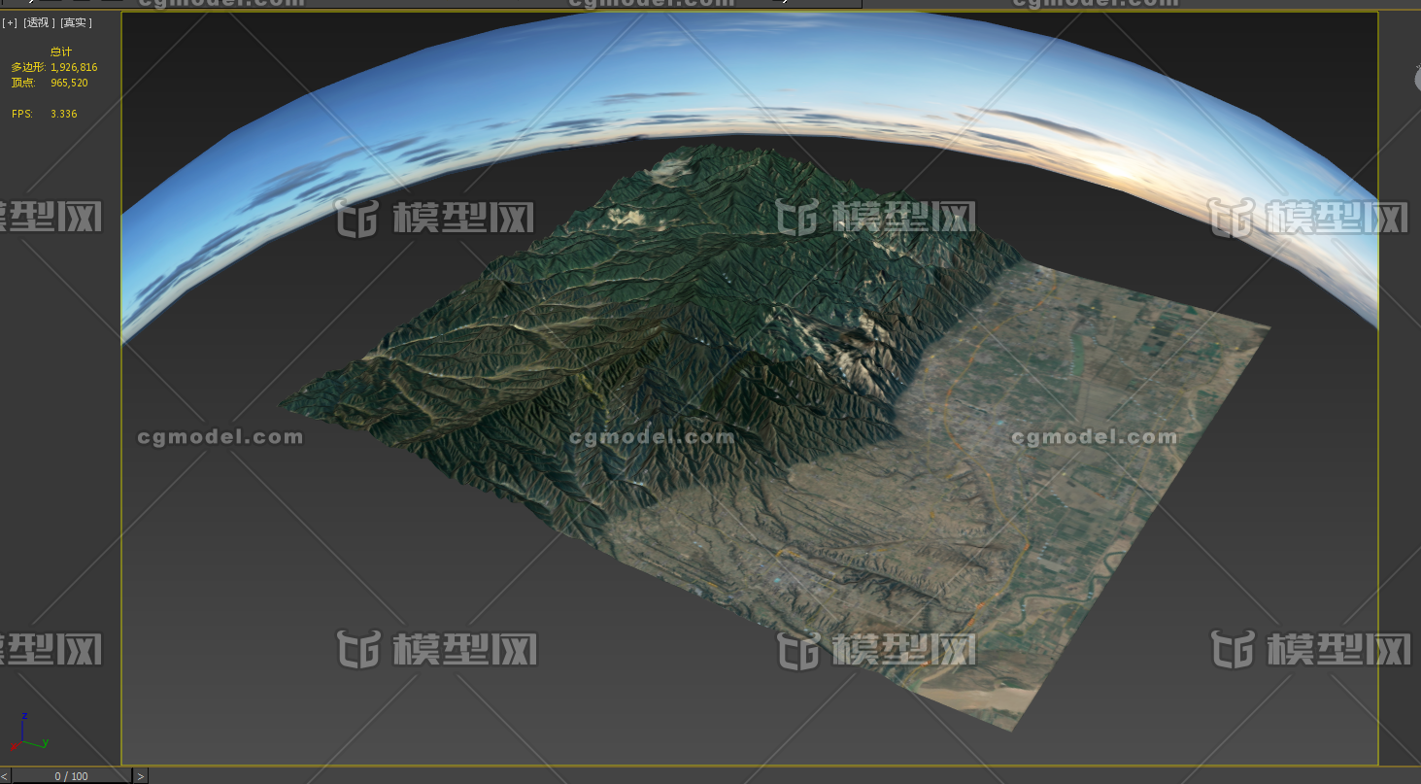
Task: Click the 总计 statistics header
Action: 61,51
